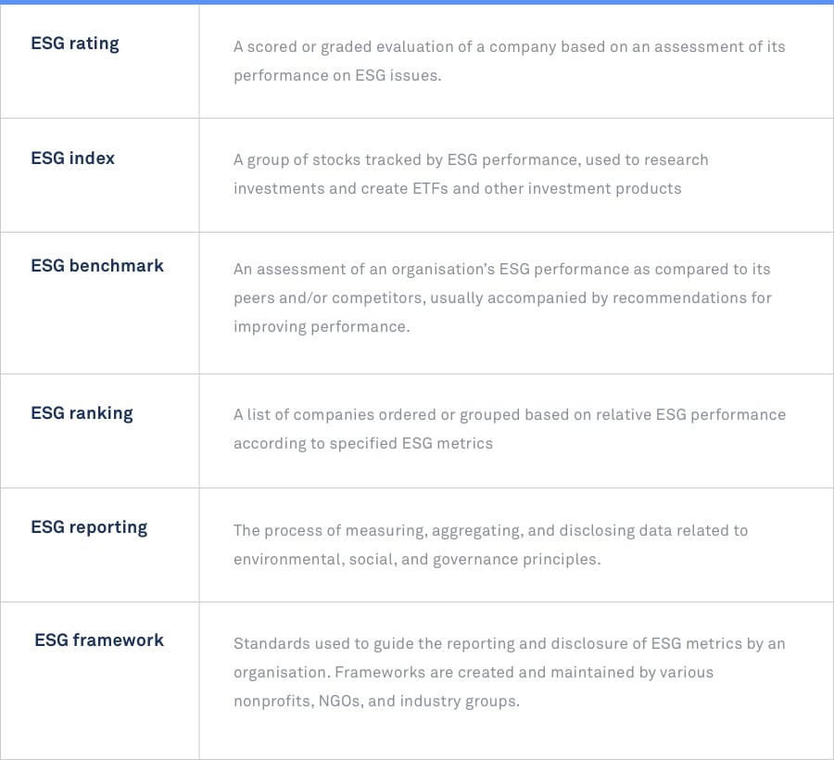Screen dimensions: 834x760
Task: Click the ESG framework definition paragraph
Action: click(x=510, y=672)
